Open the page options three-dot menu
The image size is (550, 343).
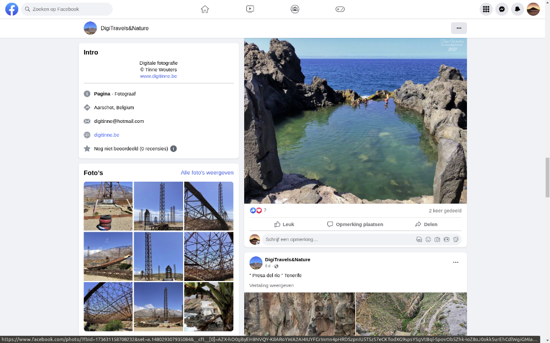459,28
